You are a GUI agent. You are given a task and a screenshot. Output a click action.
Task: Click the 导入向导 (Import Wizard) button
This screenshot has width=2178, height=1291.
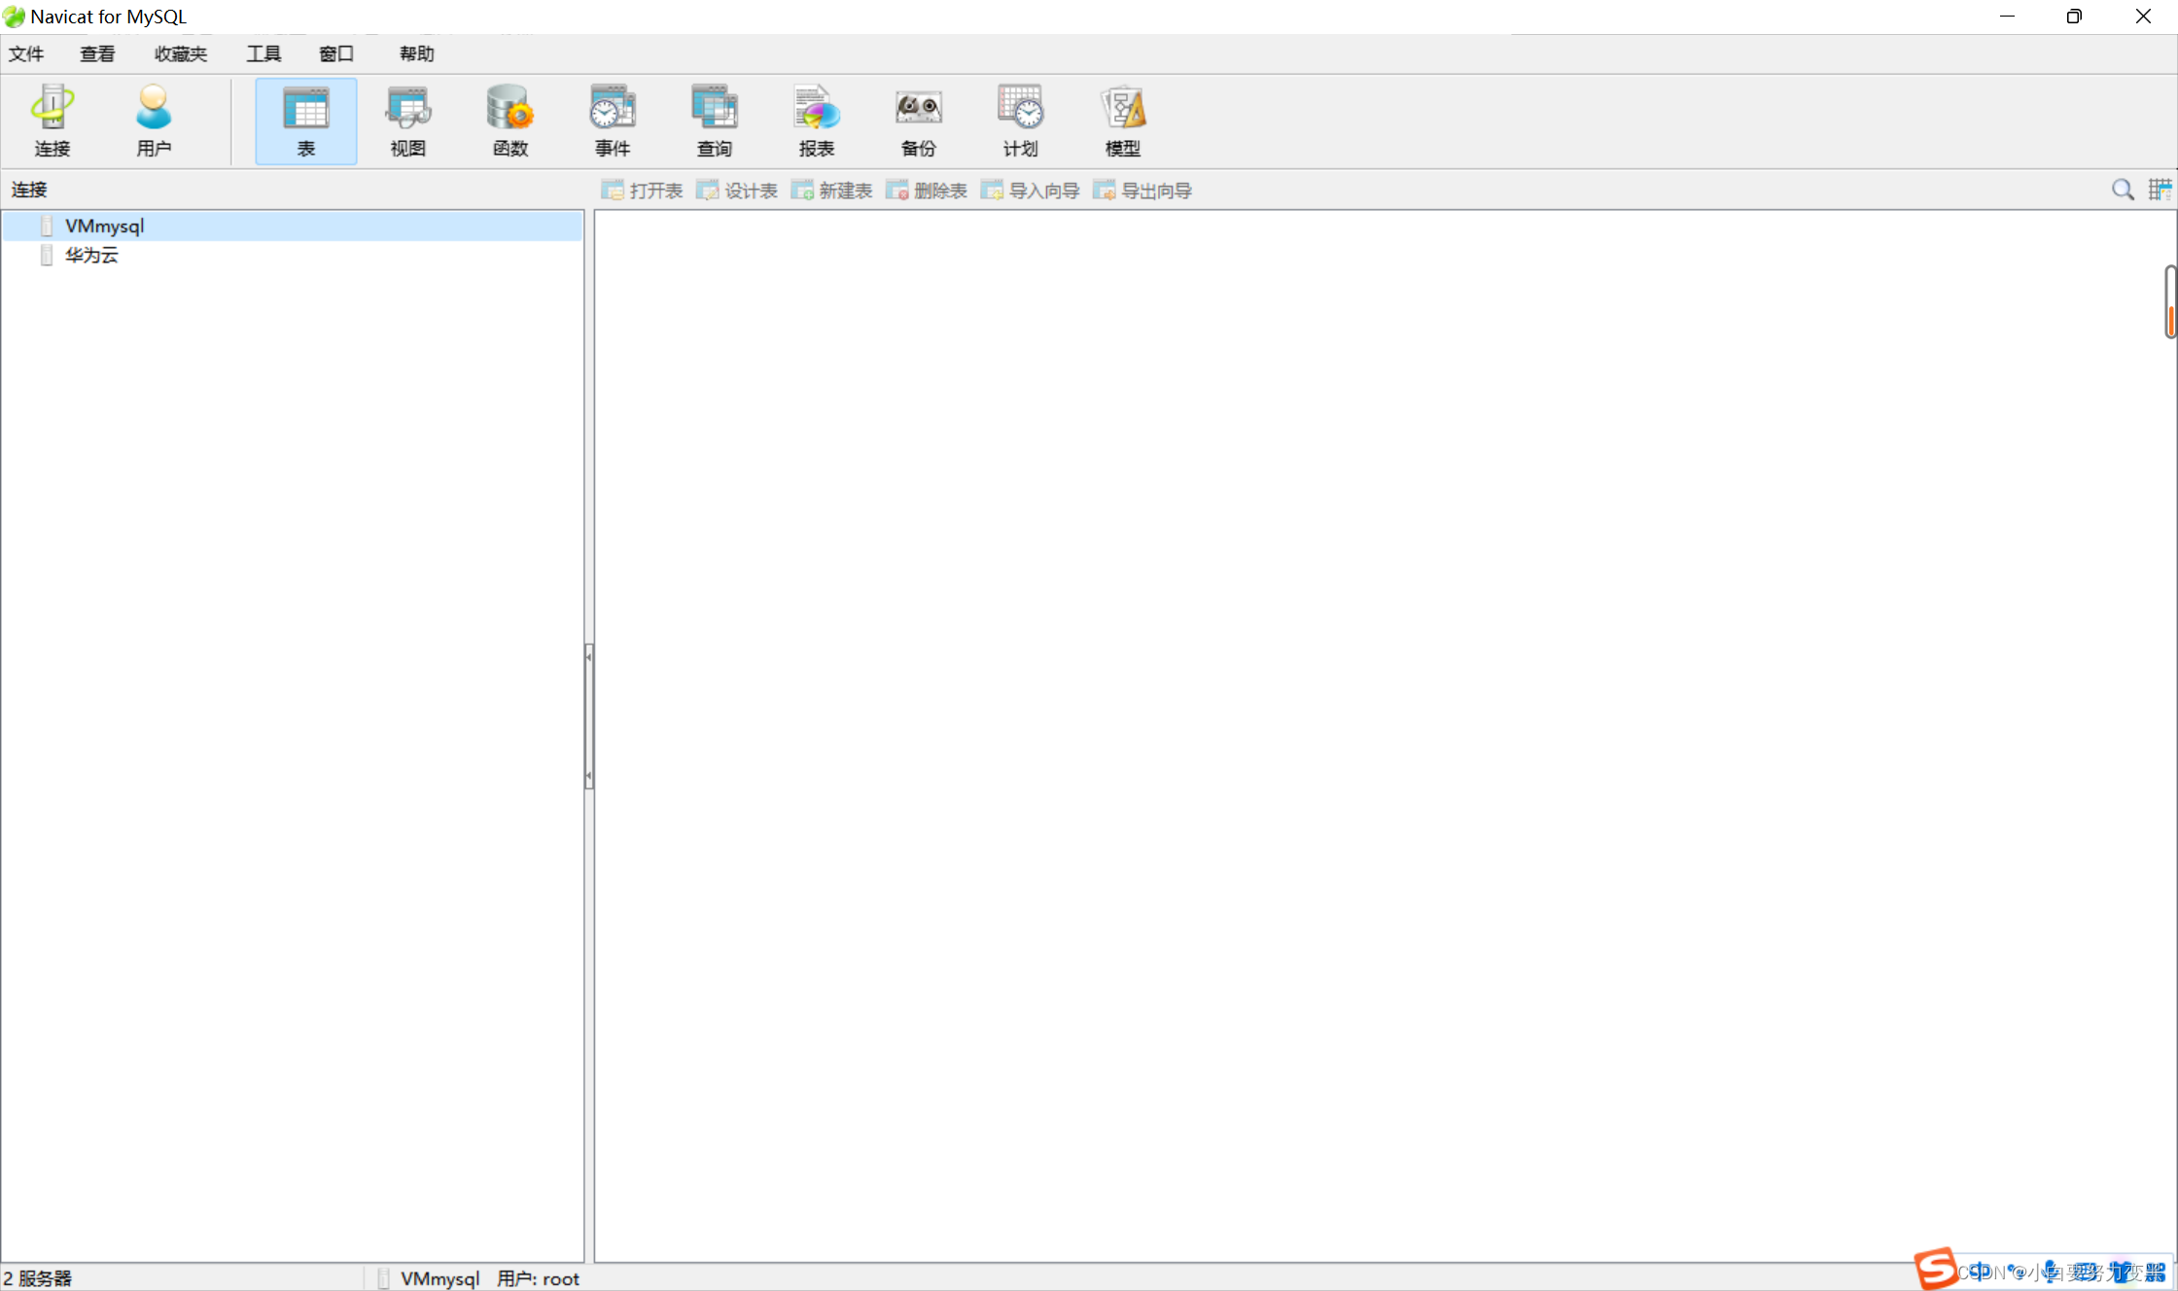[1031, 191]
